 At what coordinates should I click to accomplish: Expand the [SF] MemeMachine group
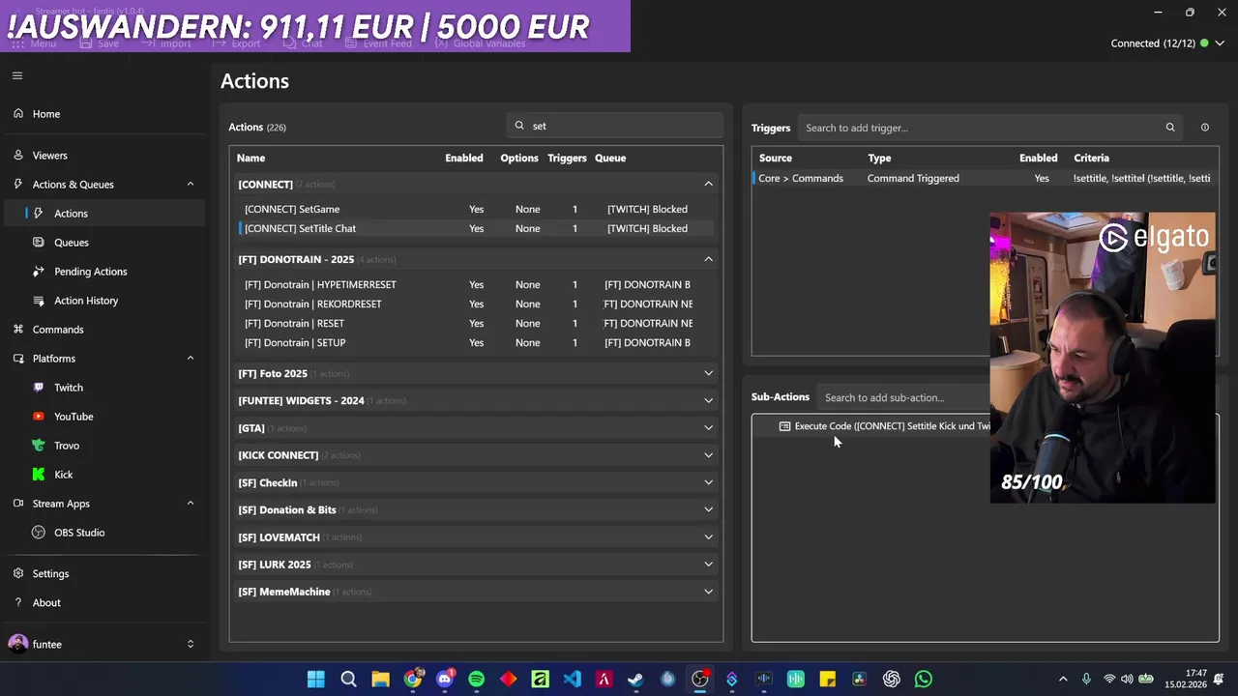(x=708, y=592)
